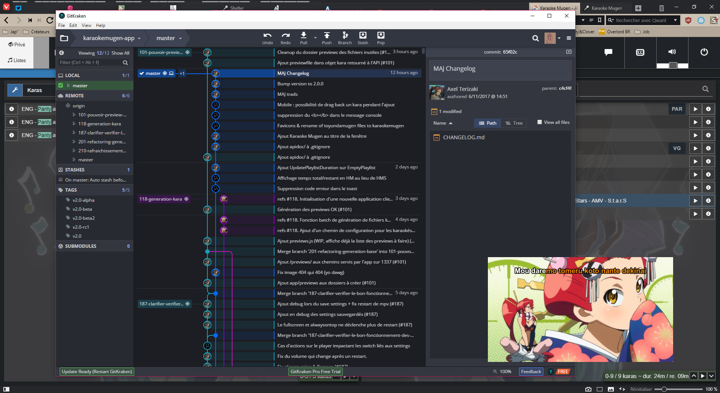720x393 pixels.
Task: Adjust the karaoke volume slider handle
Action: (x=673, y=66)
